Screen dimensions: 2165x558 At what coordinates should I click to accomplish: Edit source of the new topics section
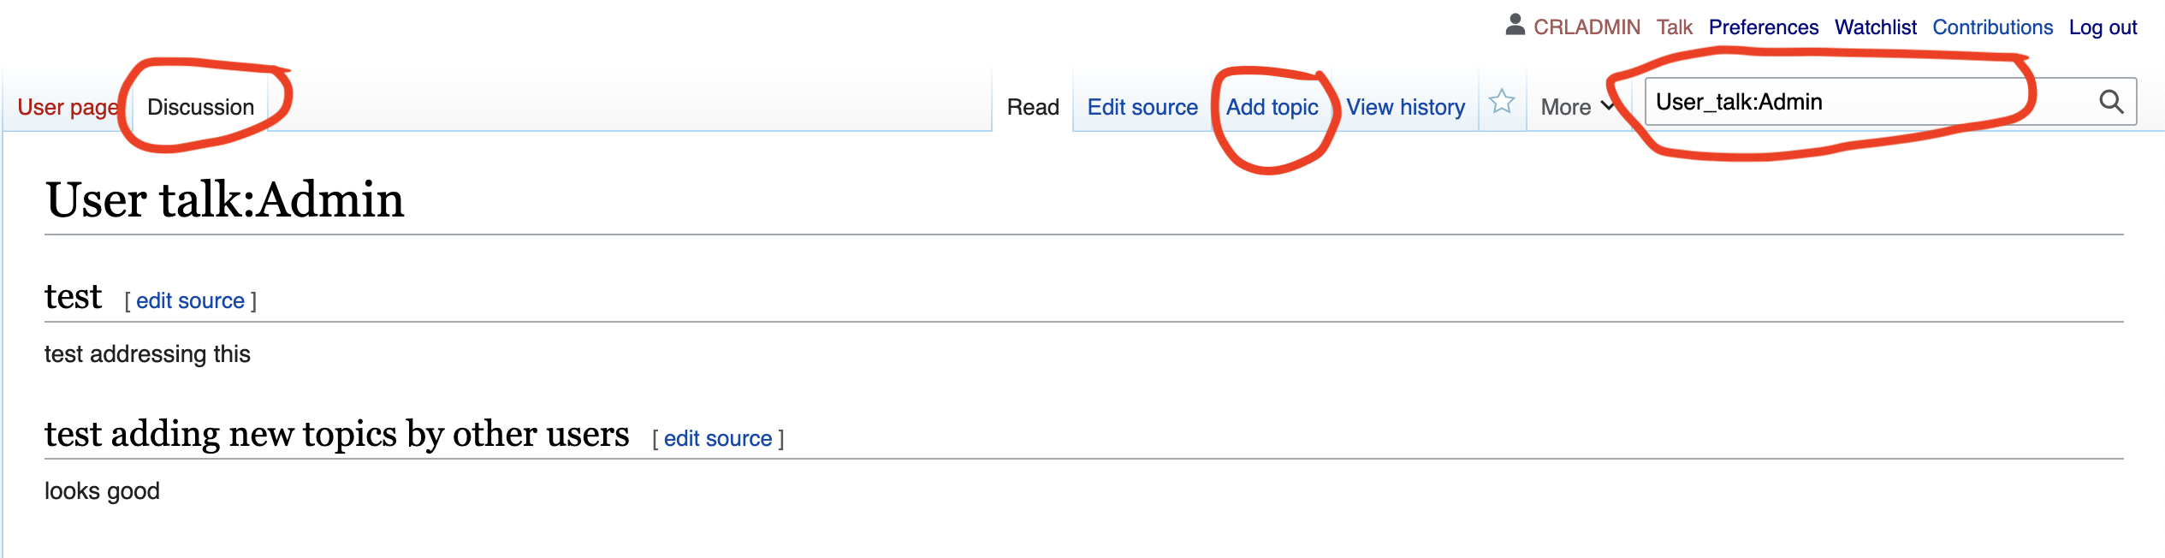click(x=718, y=438)
